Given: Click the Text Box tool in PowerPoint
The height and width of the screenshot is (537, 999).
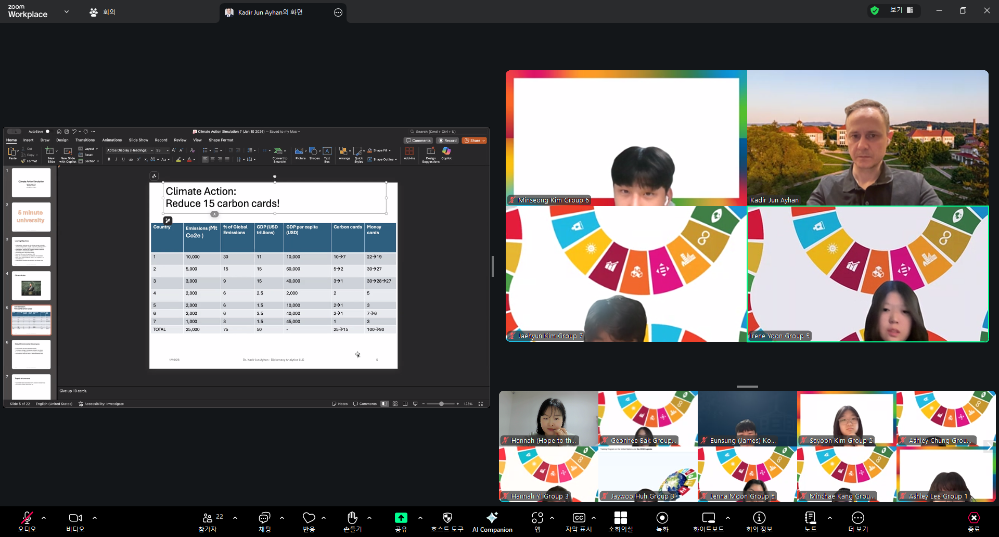Looking at the screenshot, I should (327, 154).
